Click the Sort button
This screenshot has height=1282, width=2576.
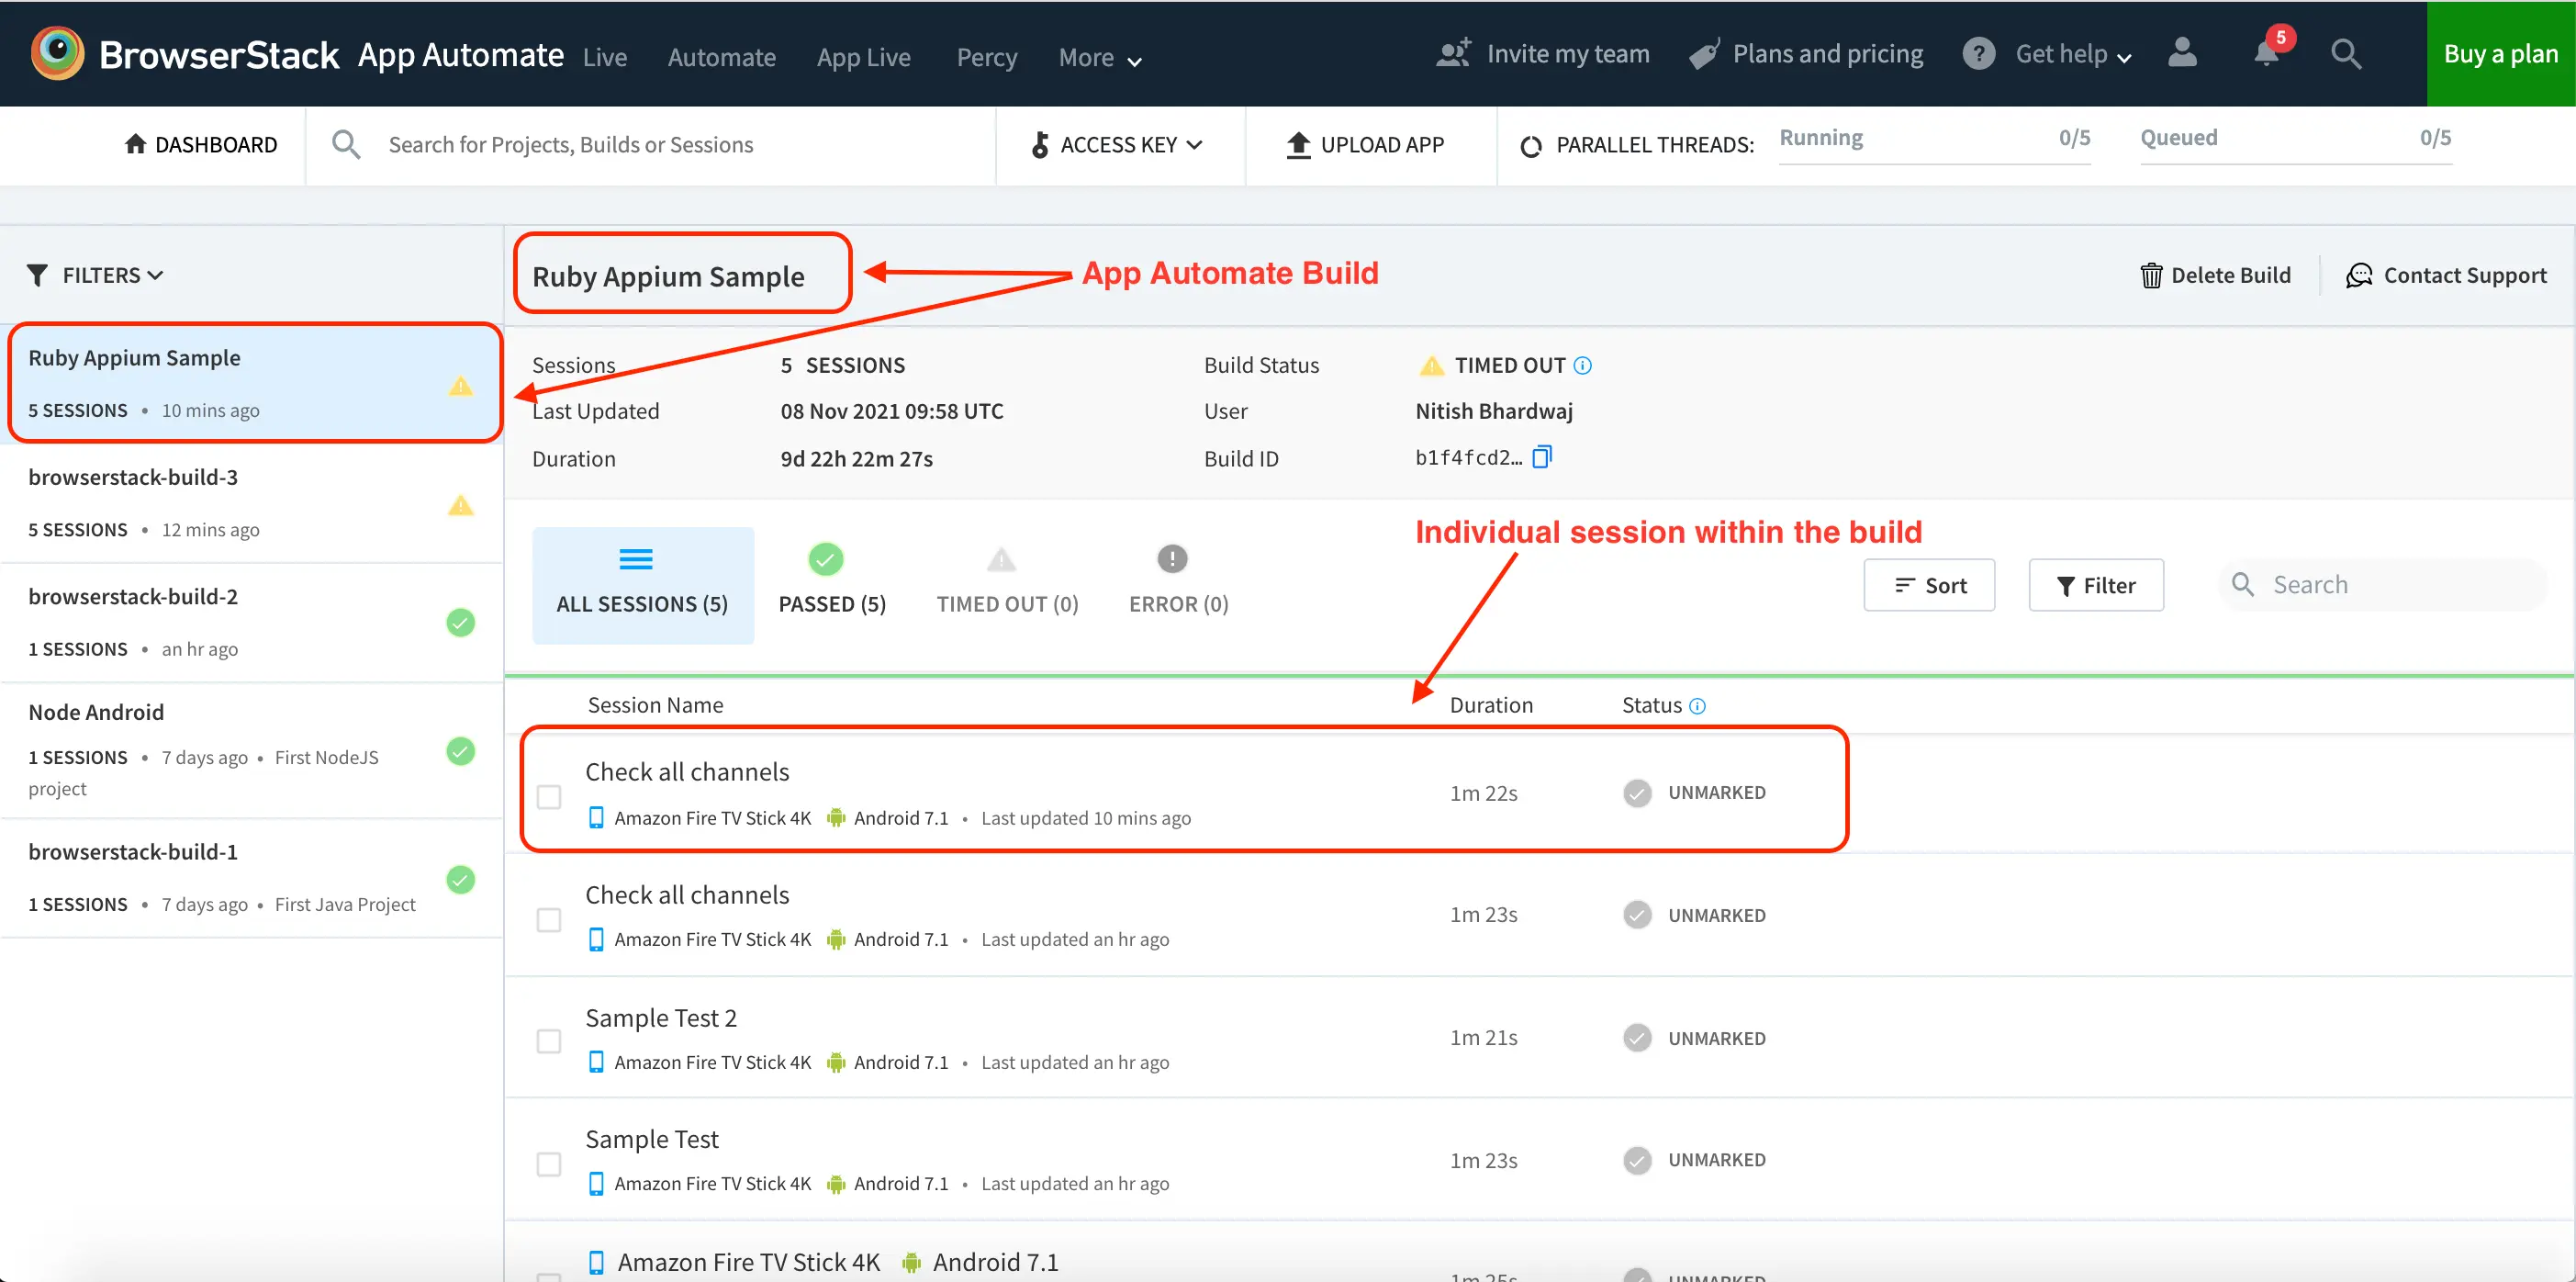pos(1928,585)
